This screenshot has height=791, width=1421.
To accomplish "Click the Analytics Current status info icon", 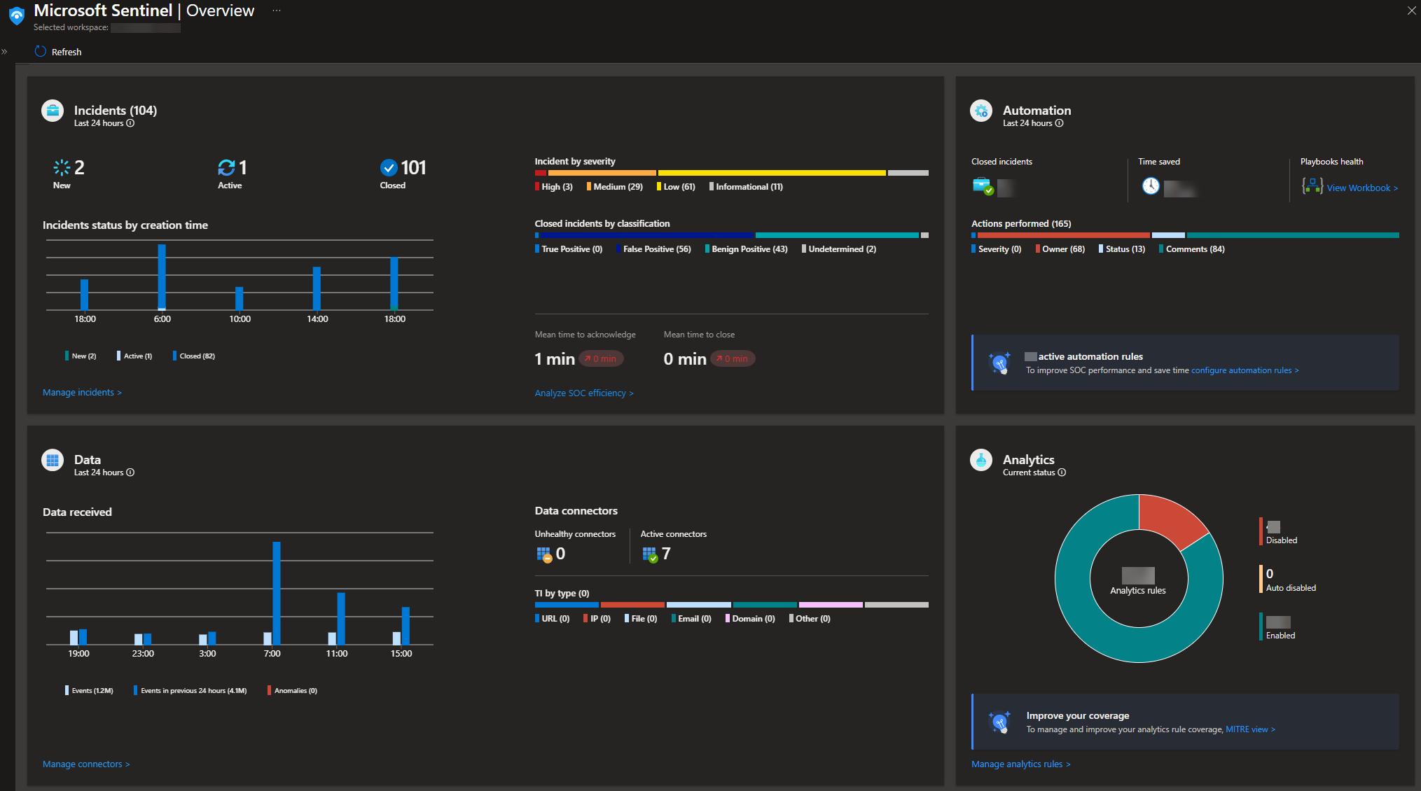I will pyautogui.click(x=1062, y=472).
